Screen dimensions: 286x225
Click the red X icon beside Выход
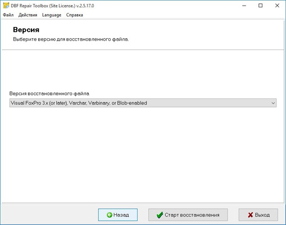click(x=251, y=215)
